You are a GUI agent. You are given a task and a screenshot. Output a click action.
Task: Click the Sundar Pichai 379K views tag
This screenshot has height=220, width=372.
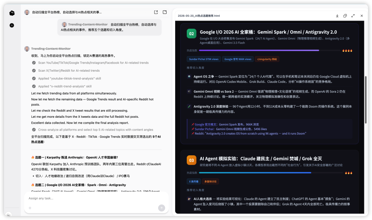click(203, 59)
